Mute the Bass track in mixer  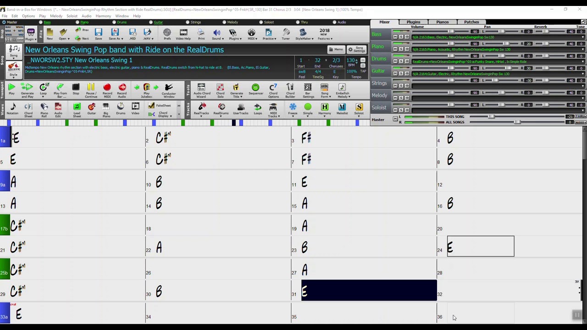coord(395,37)
